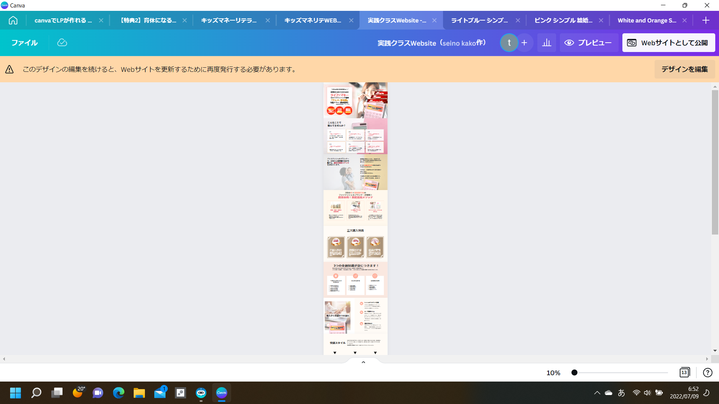Viewport: 719px width, 404px height.
Task: Show hidden system tray icons chevron
Action: coord(597,393)
